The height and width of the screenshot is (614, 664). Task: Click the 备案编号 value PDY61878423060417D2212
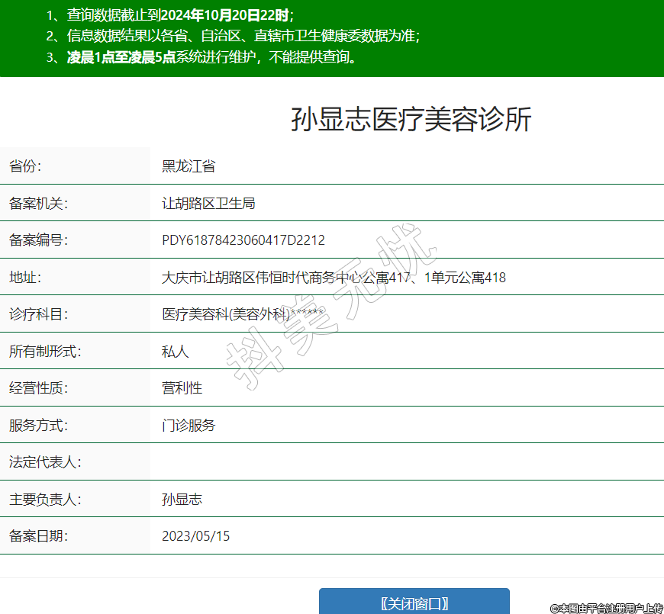(243, 240)
